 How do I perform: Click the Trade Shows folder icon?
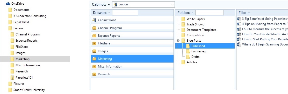pyautogui.click(x=183, y=24)
